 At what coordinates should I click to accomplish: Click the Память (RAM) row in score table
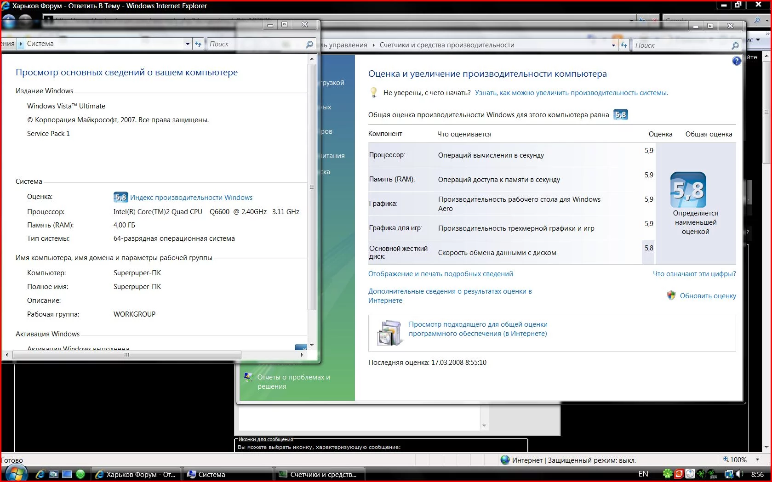[511, 179]
